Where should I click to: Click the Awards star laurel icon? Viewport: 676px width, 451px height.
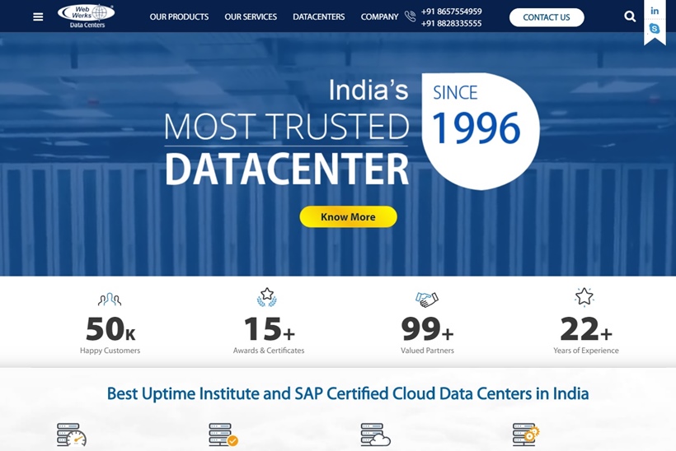click(267, 297)
